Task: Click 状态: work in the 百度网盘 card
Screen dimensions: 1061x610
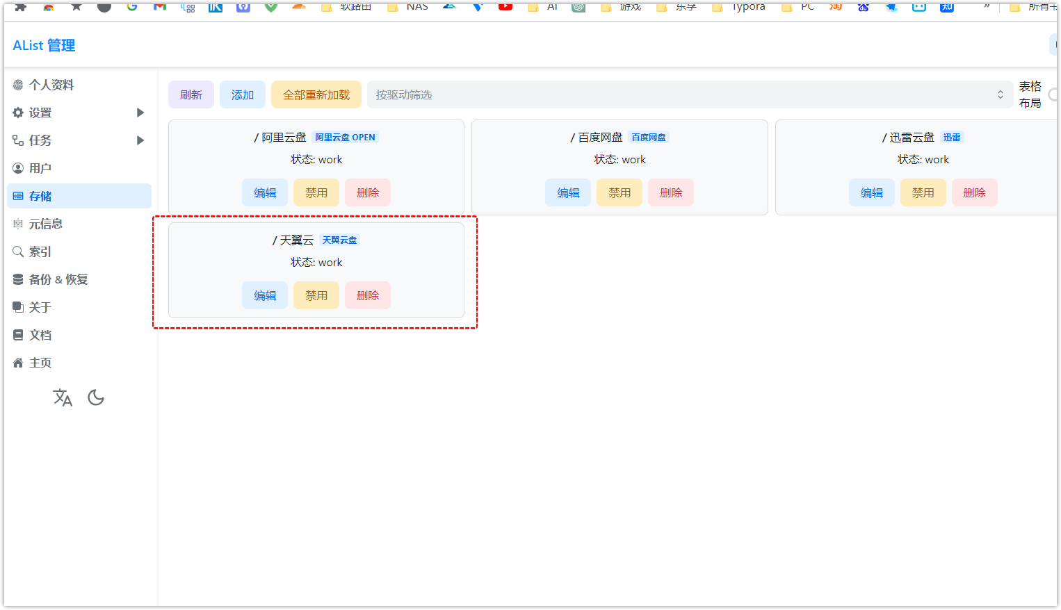Action: coord(619,160)
